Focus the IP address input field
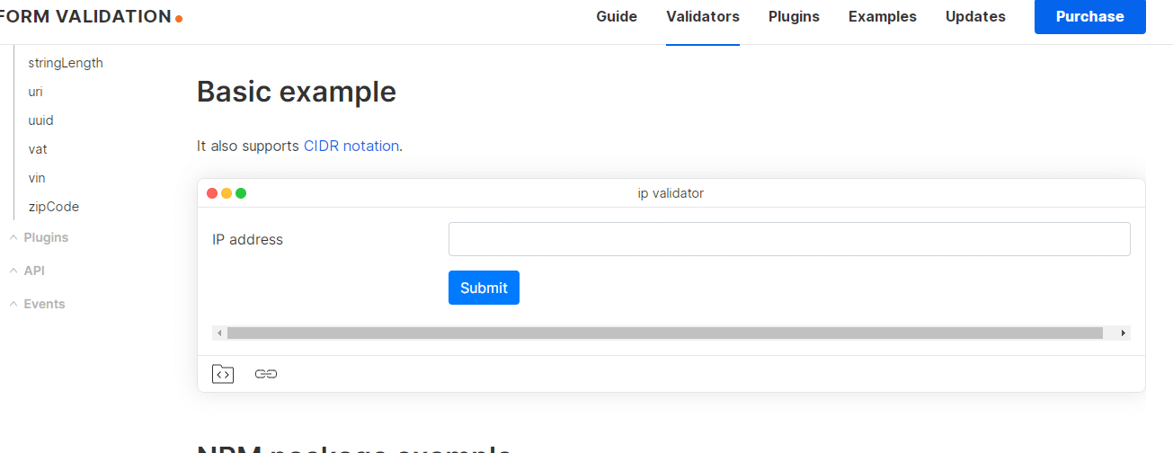This screenshot has height=453, width=1173. pyautogui.click(x=789, y=239)
